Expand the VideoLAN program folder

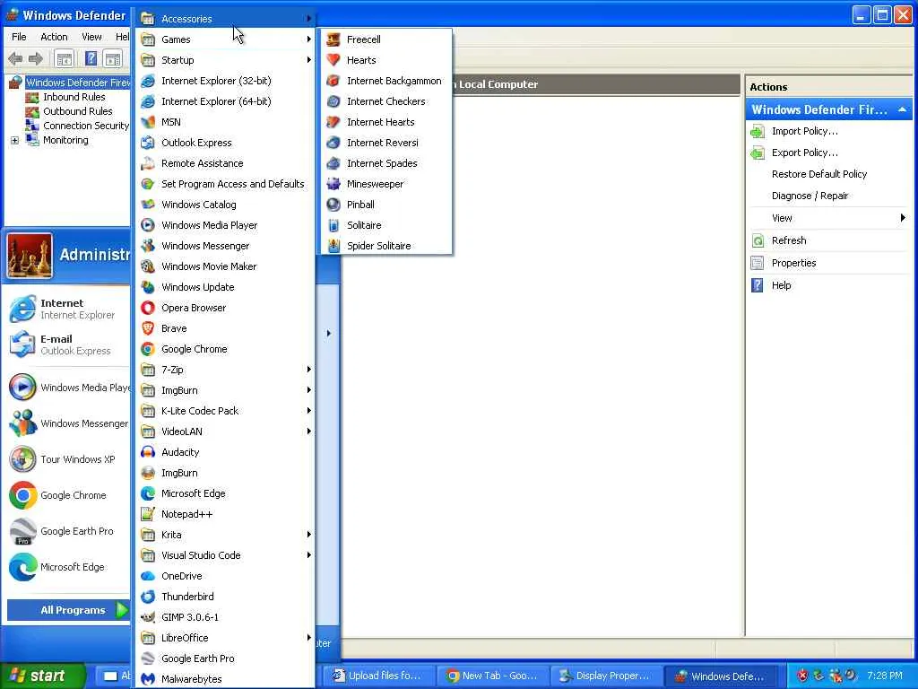[x=226, y=432]
